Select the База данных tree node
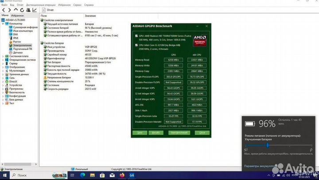The width and height of the screenshot is (319, 180). (14, 100)
